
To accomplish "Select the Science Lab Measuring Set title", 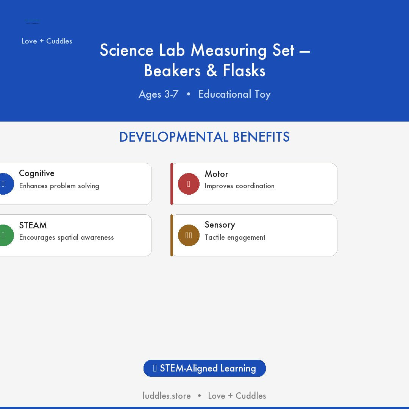I will pyautogui.click(x=205, y=60).
